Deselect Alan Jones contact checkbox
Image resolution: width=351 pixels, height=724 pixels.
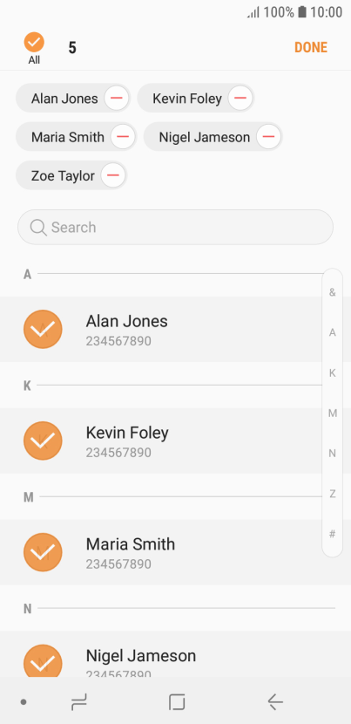point(43,329)
